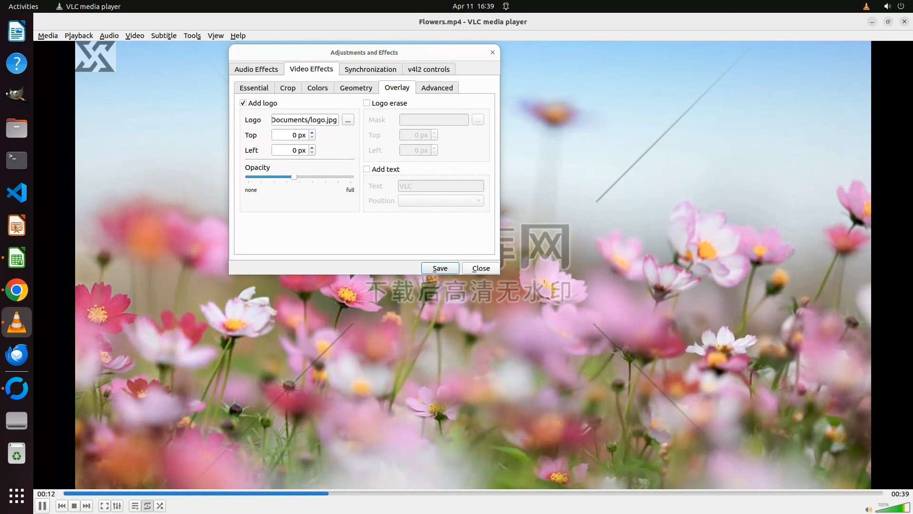
Task: Pause the video playback
Action: 42,506
